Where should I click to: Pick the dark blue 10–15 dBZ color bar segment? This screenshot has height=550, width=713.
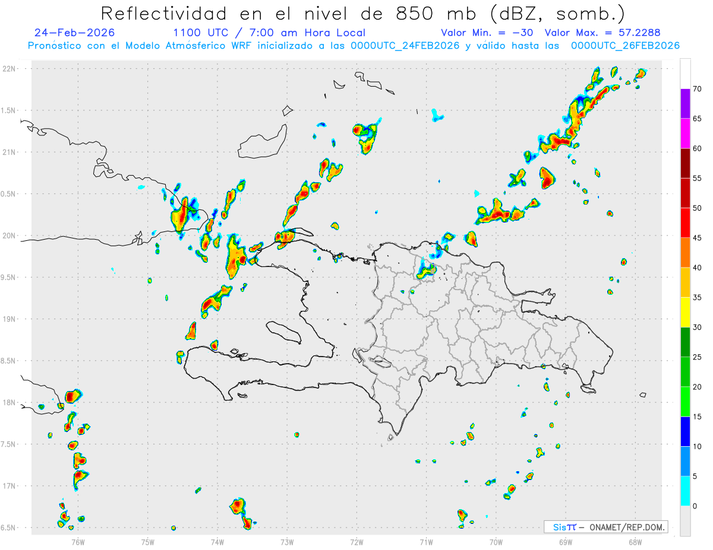point(685,431)
